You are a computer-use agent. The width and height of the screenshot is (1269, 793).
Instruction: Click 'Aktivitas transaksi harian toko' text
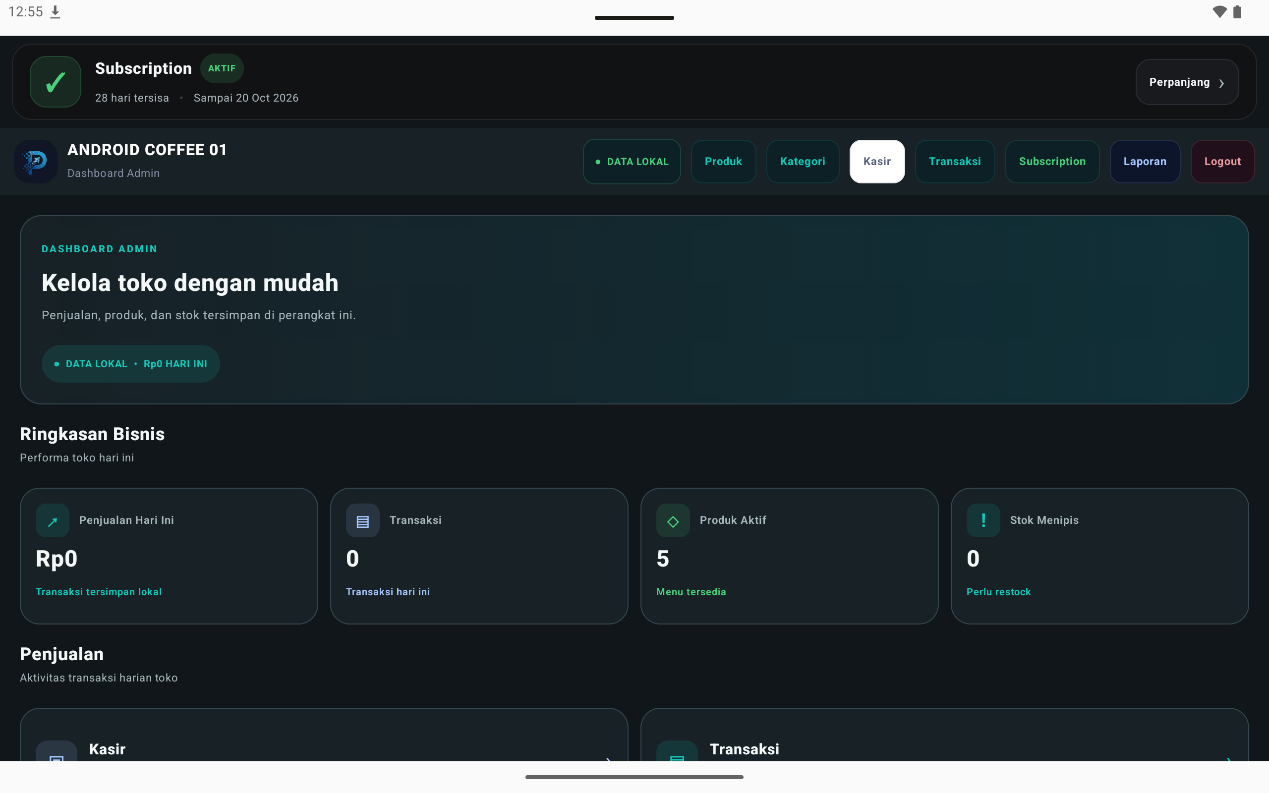99,678
